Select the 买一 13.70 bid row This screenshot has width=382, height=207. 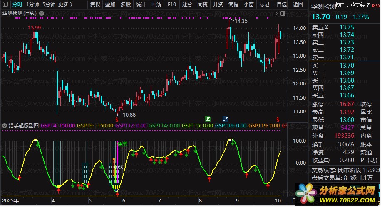344,66
